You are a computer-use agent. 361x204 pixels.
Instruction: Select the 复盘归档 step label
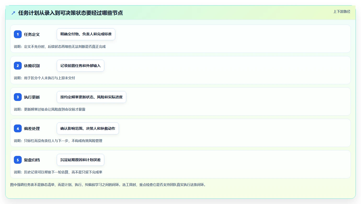(32, 160)
